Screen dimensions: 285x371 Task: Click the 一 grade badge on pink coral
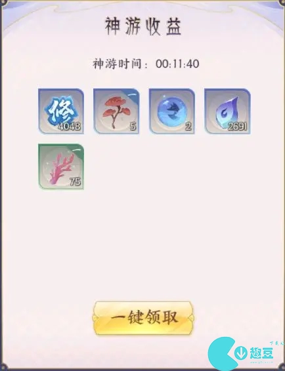click(x=76, y=149)
